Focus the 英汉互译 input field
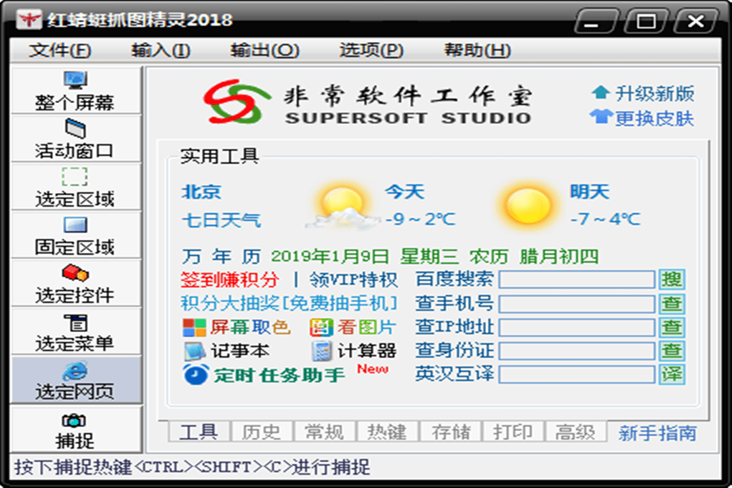The width and height of the screenshot is (732, 488). (577, 375)
